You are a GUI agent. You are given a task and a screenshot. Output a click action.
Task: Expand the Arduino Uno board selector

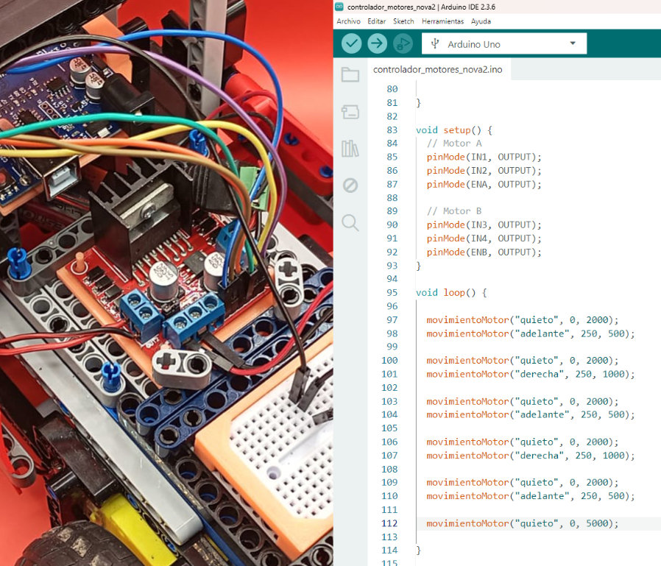tap(503, 44)
